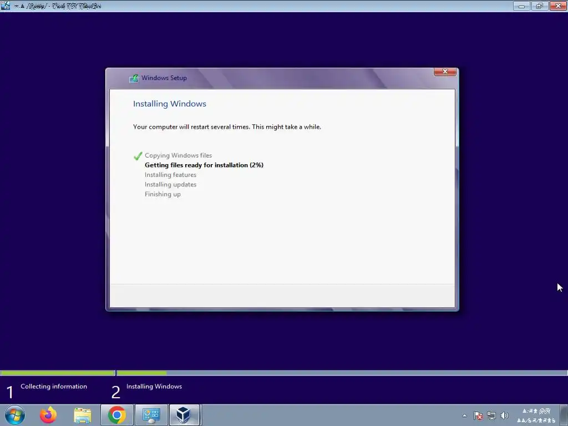568x426 pixels.
Task: Click the 'Finishing up' step text
Action: (163, 194)
